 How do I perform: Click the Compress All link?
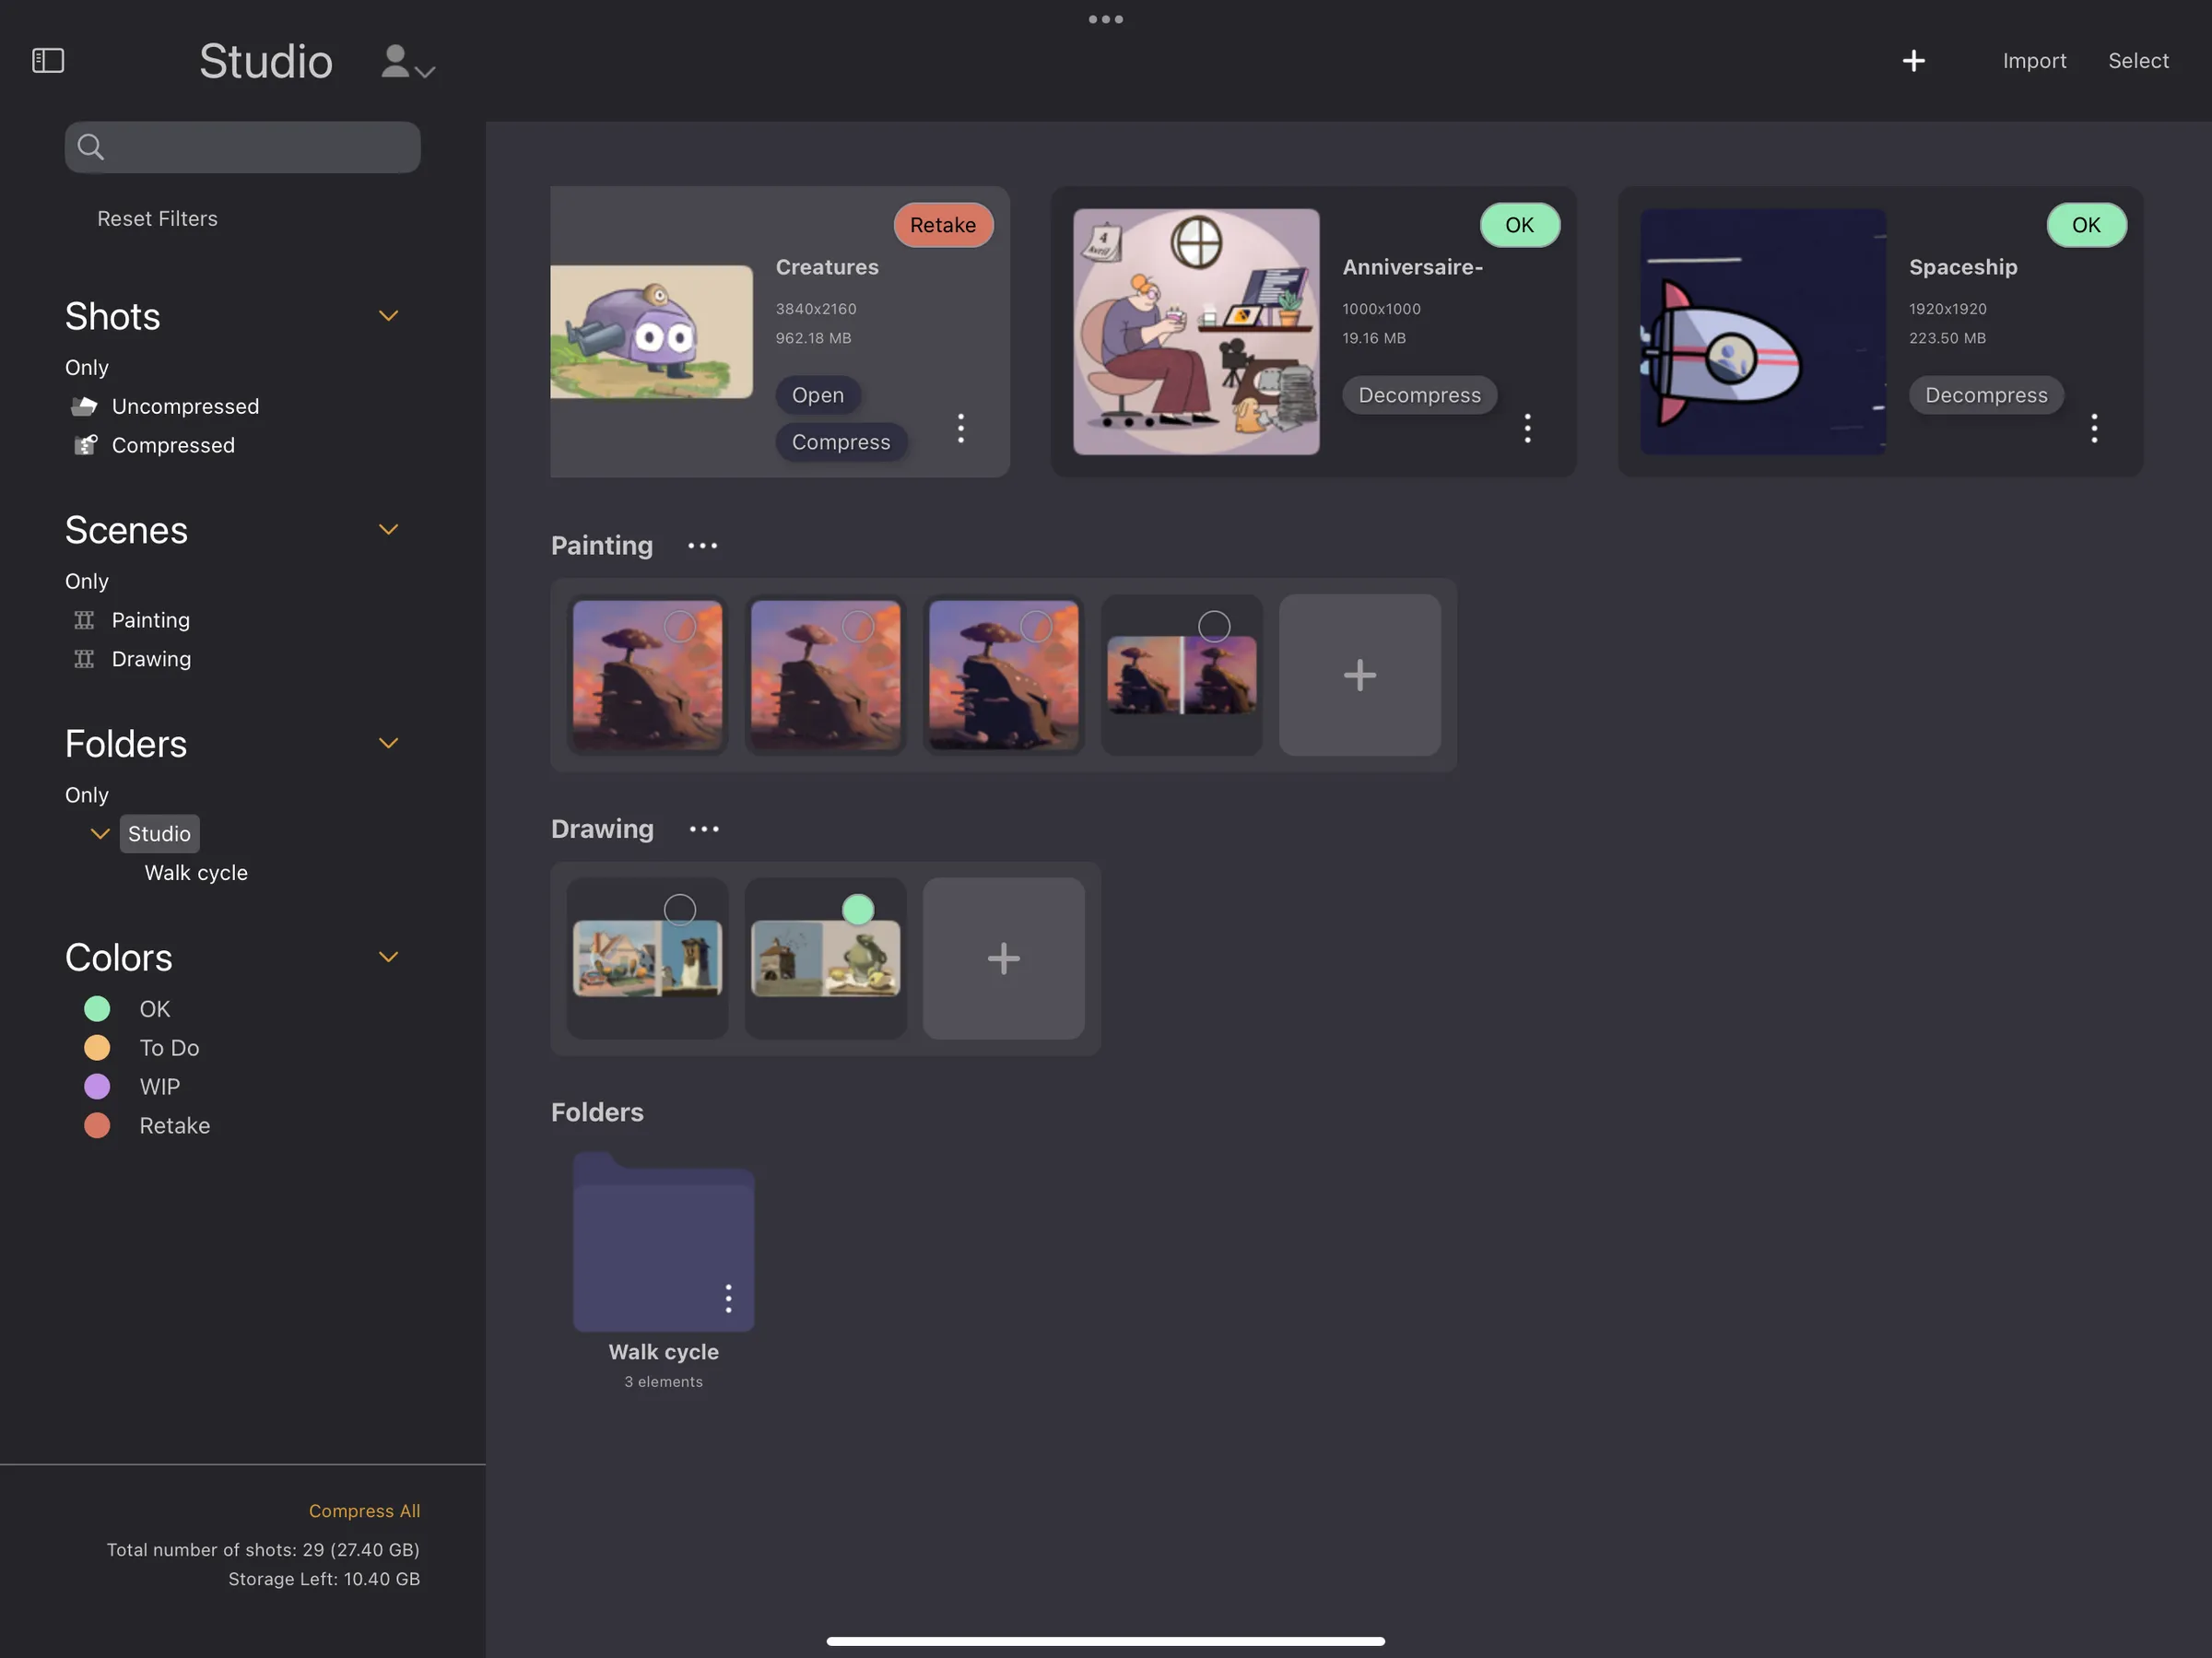click(364, 1510)
